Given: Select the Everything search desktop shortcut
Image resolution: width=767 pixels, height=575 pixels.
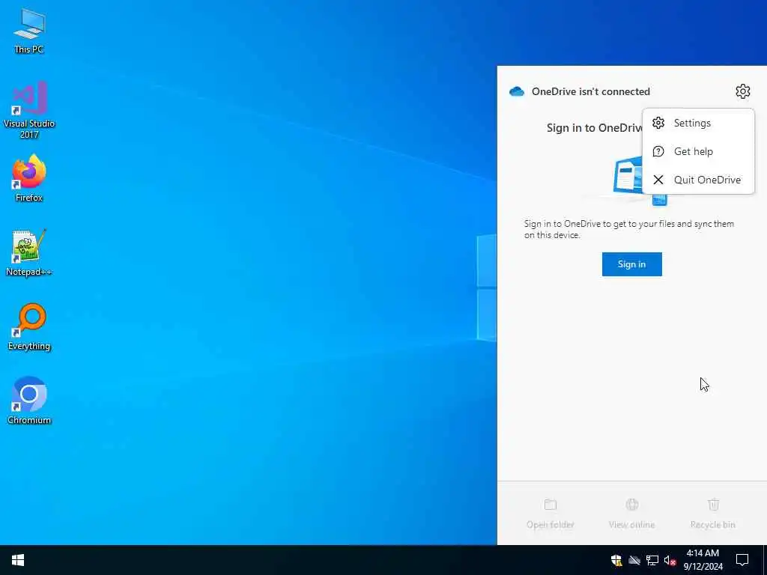Looking at the screenshot, I should click(x=29, y=327).
